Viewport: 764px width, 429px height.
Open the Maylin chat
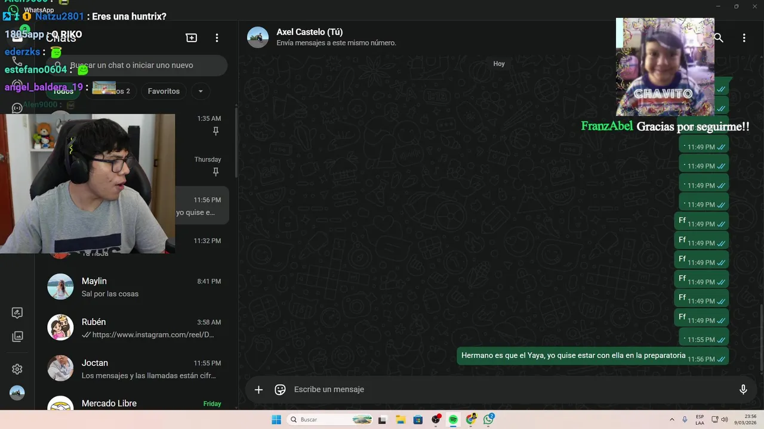(135, 287)
